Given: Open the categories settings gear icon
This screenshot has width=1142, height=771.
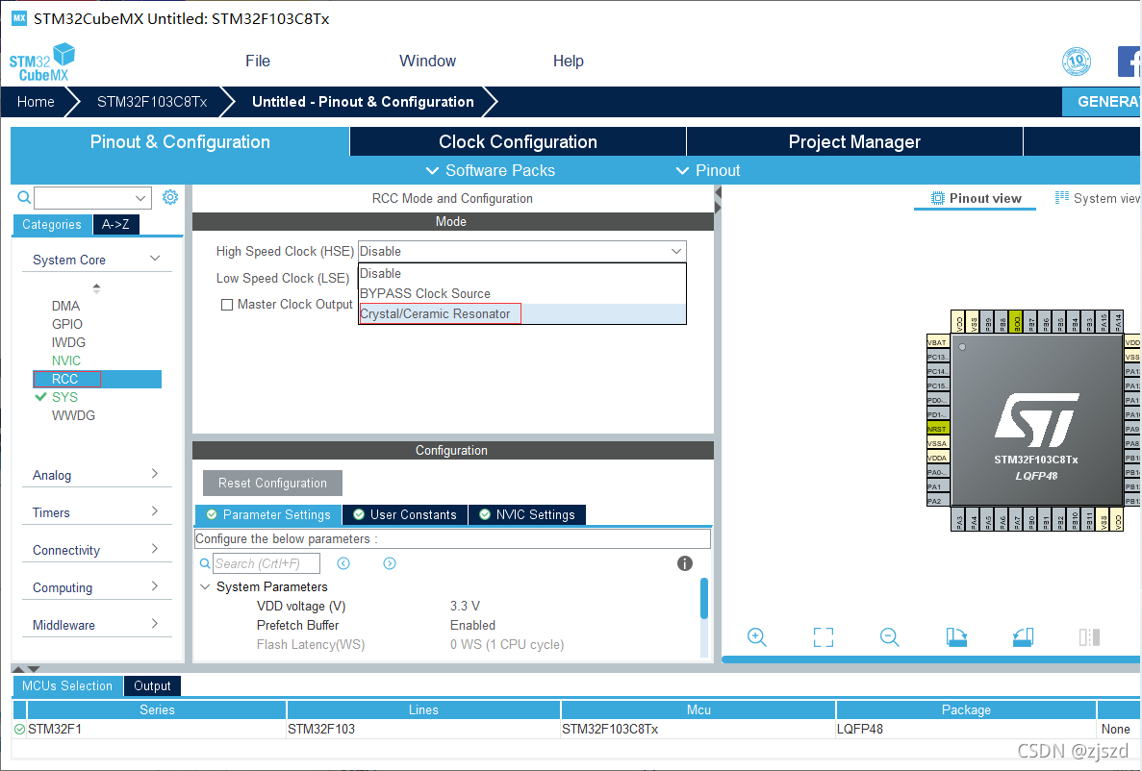Looking at the screenshot, I should coord(169,197).
